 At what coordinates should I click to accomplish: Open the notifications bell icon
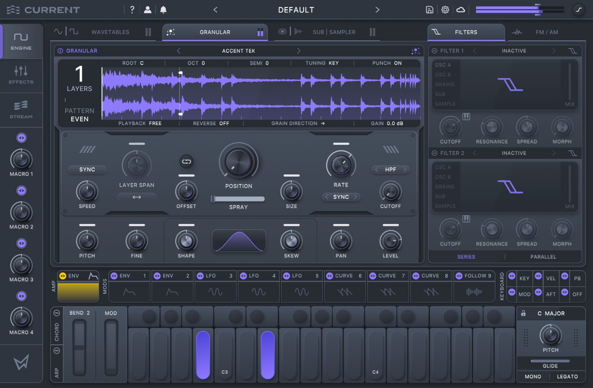[x=163, y=10]
